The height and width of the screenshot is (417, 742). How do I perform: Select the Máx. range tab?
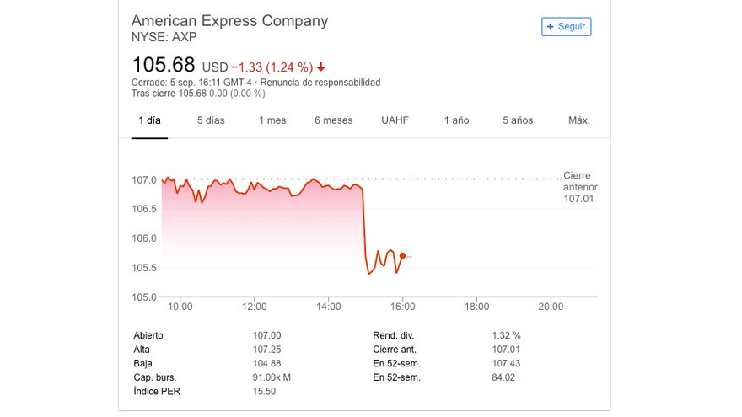click(x=579, y=120)
